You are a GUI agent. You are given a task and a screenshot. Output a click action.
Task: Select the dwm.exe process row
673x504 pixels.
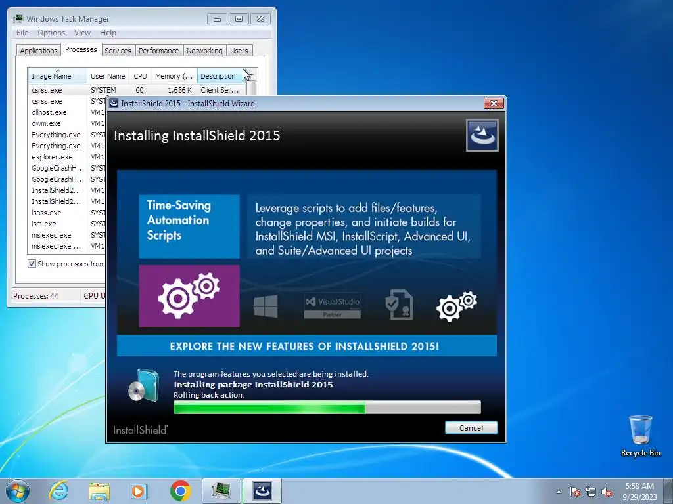coord(66,123)
